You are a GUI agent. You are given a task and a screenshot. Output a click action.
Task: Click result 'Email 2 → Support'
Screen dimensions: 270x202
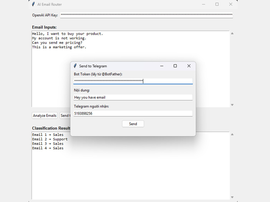[50, 139]
